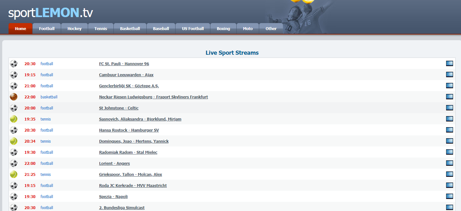Select the Moto tab
Image resolution: width=461 pixels, height=211 pixels.
point(248,28)
